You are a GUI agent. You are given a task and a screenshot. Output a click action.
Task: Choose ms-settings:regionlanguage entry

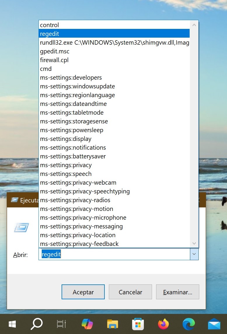114,95
